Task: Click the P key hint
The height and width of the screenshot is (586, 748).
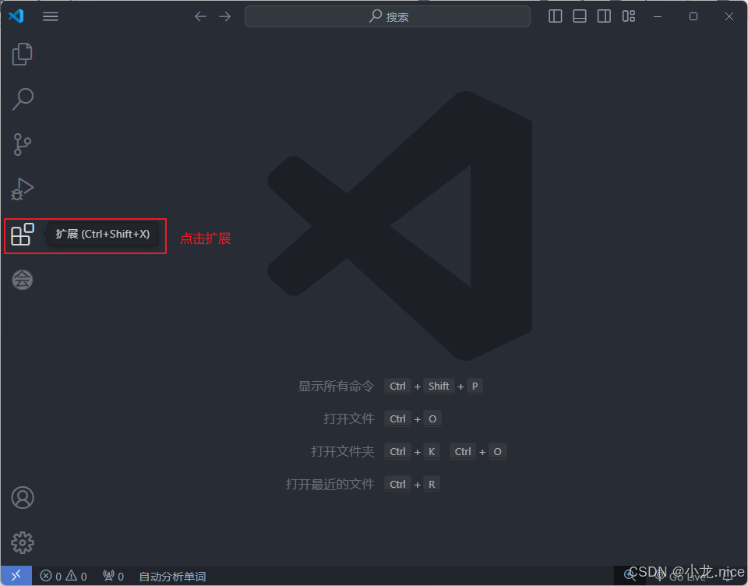Action: 475,386
